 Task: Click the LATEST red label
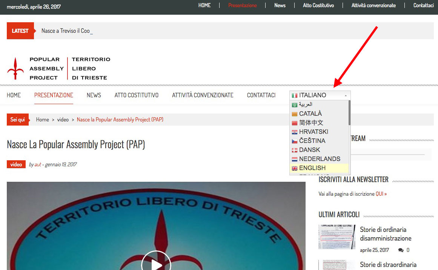point(20,31)
